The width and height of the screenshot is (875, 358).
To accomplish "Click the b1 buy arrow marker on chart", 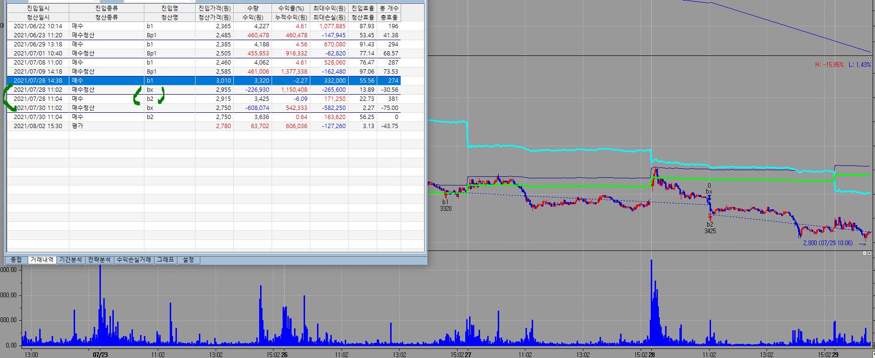I will point(446,195).
